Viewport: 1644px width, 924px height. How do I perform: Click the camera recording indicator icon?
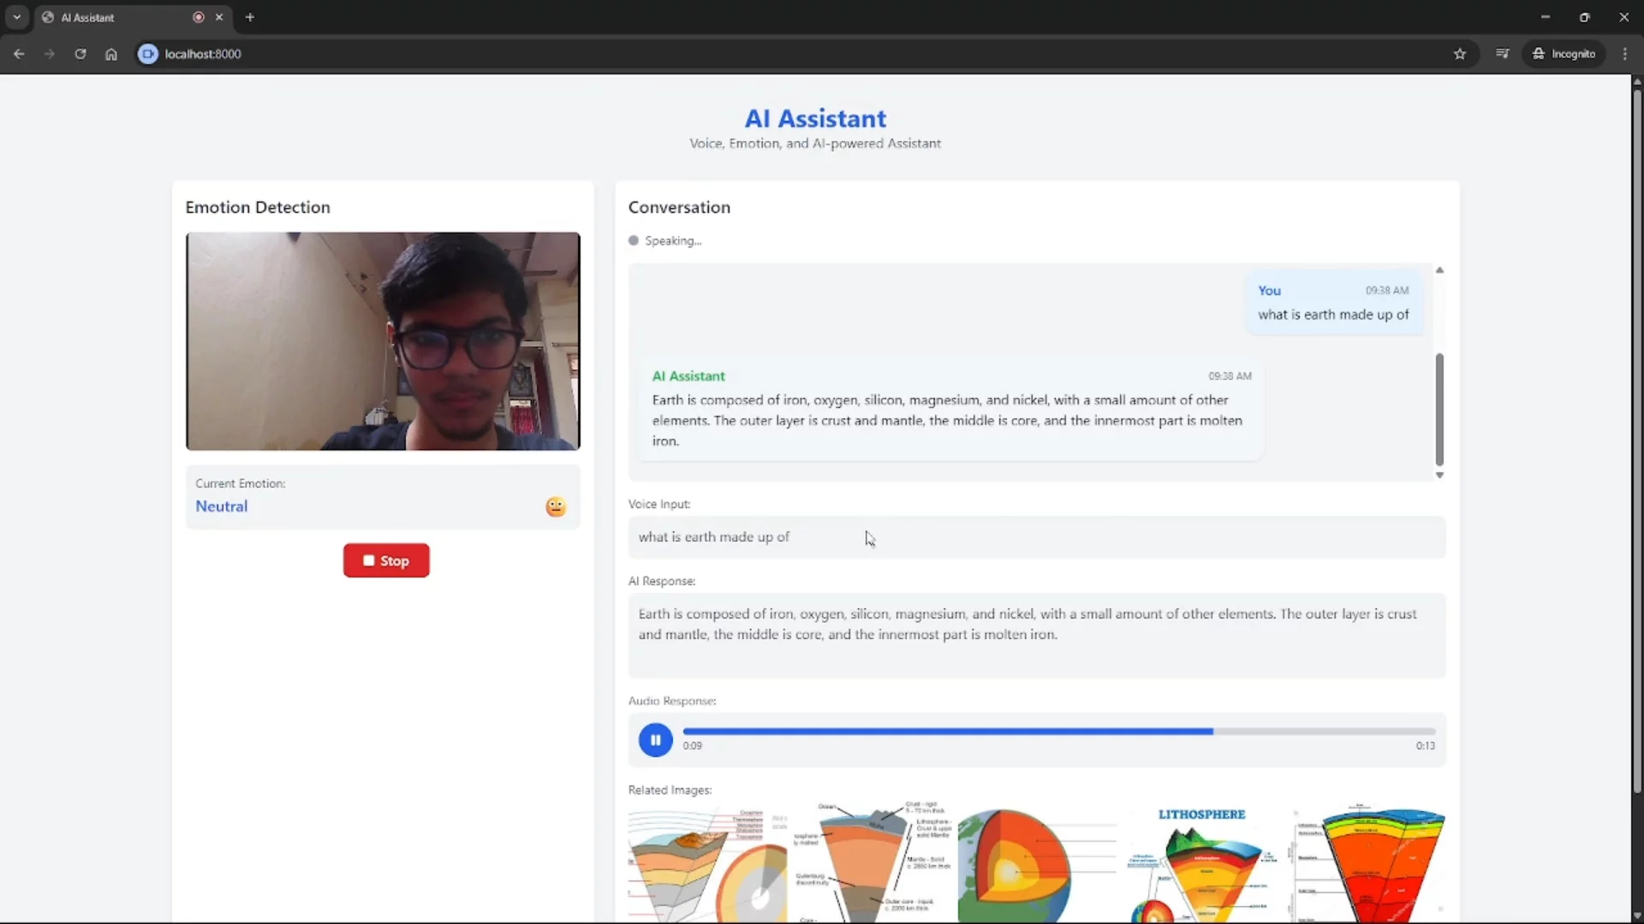(200, 17)
